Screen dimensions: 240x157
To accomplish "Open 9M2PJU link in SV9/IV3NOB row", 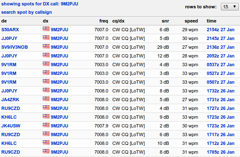I will [x=59, y=47].
